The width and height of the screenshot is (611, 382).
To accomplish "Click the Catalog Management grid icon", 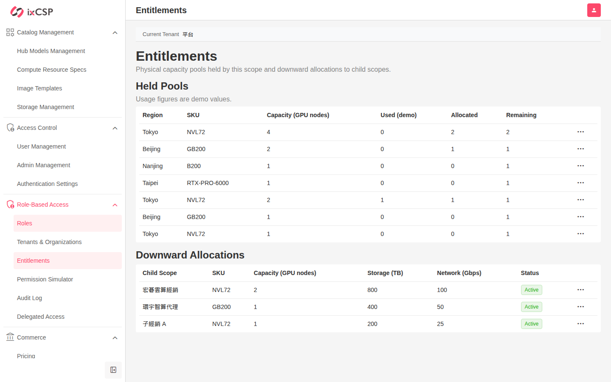I will click(10, 32).
